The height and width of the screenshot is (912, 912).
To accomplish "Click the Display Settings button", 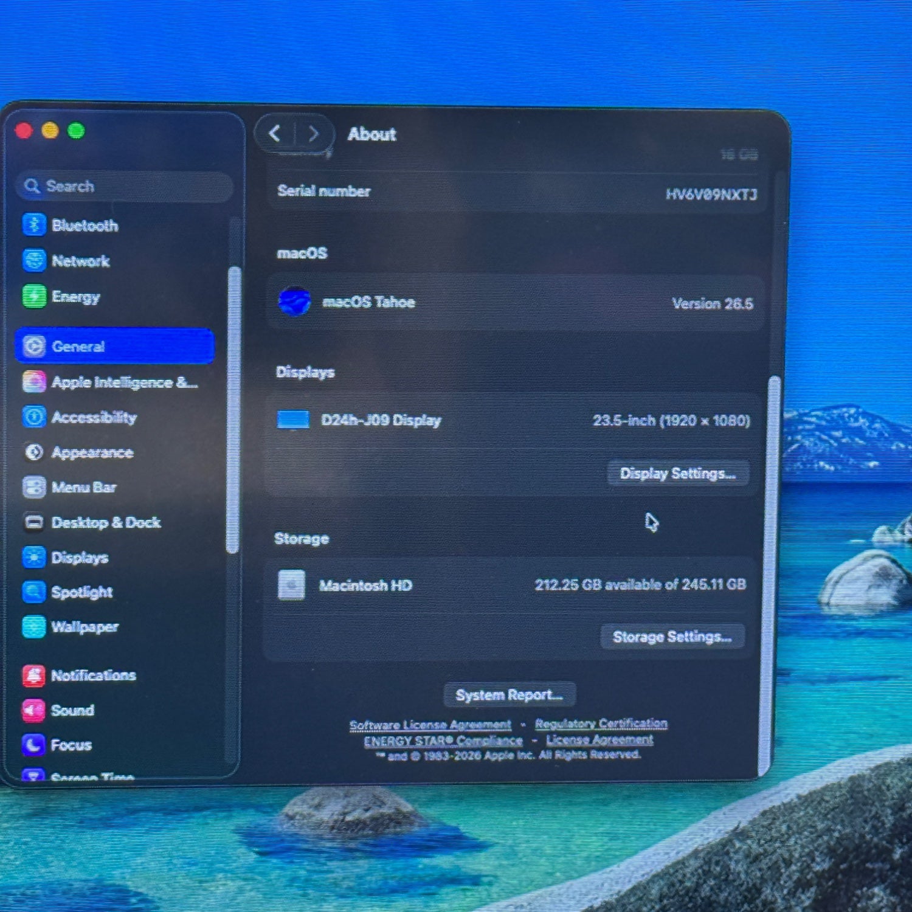I will 678,473.
